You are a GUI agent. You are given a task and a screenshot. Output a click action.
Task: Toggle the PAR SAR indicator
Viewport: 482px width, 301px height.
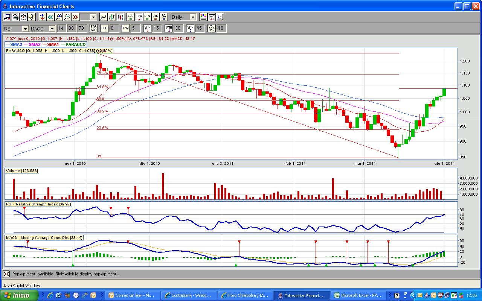[93, 28]
